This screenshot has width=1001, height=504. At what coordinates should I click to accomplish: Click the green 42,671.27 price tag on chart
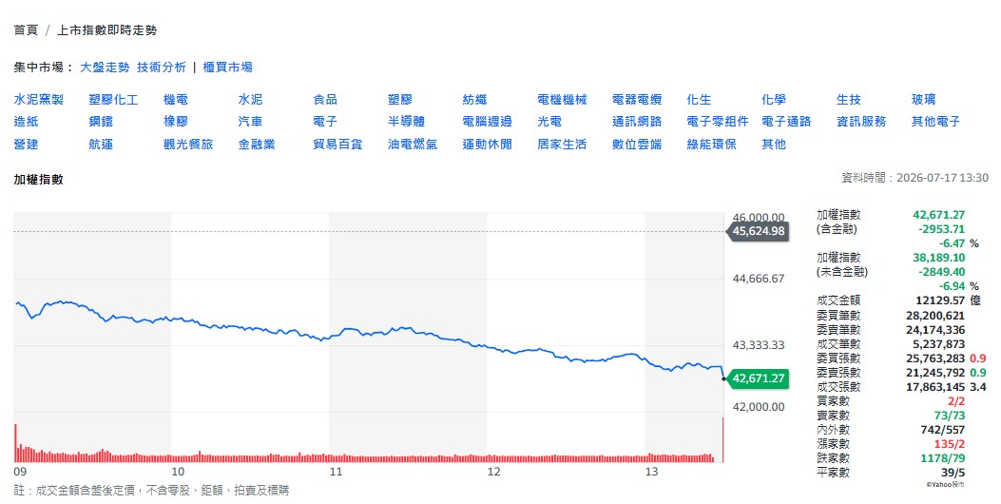click(x=758, y=378)
